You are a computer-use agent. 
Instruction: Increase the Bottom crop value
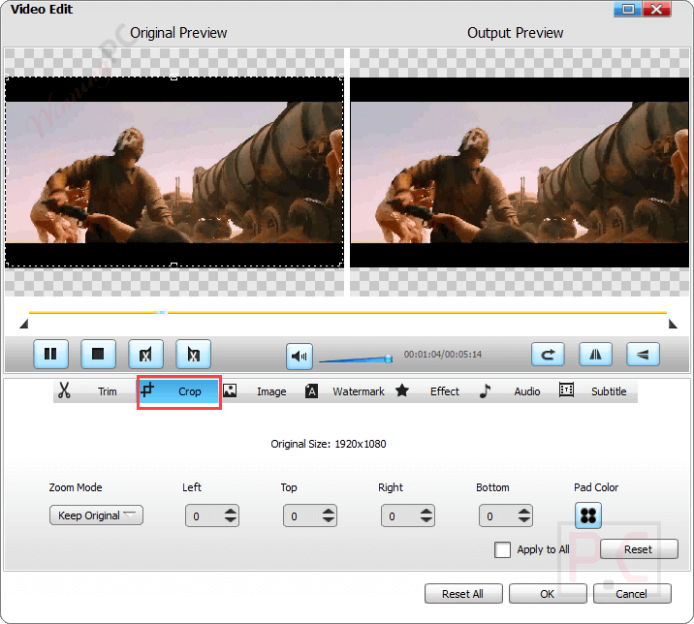click(x=524, y=512)
